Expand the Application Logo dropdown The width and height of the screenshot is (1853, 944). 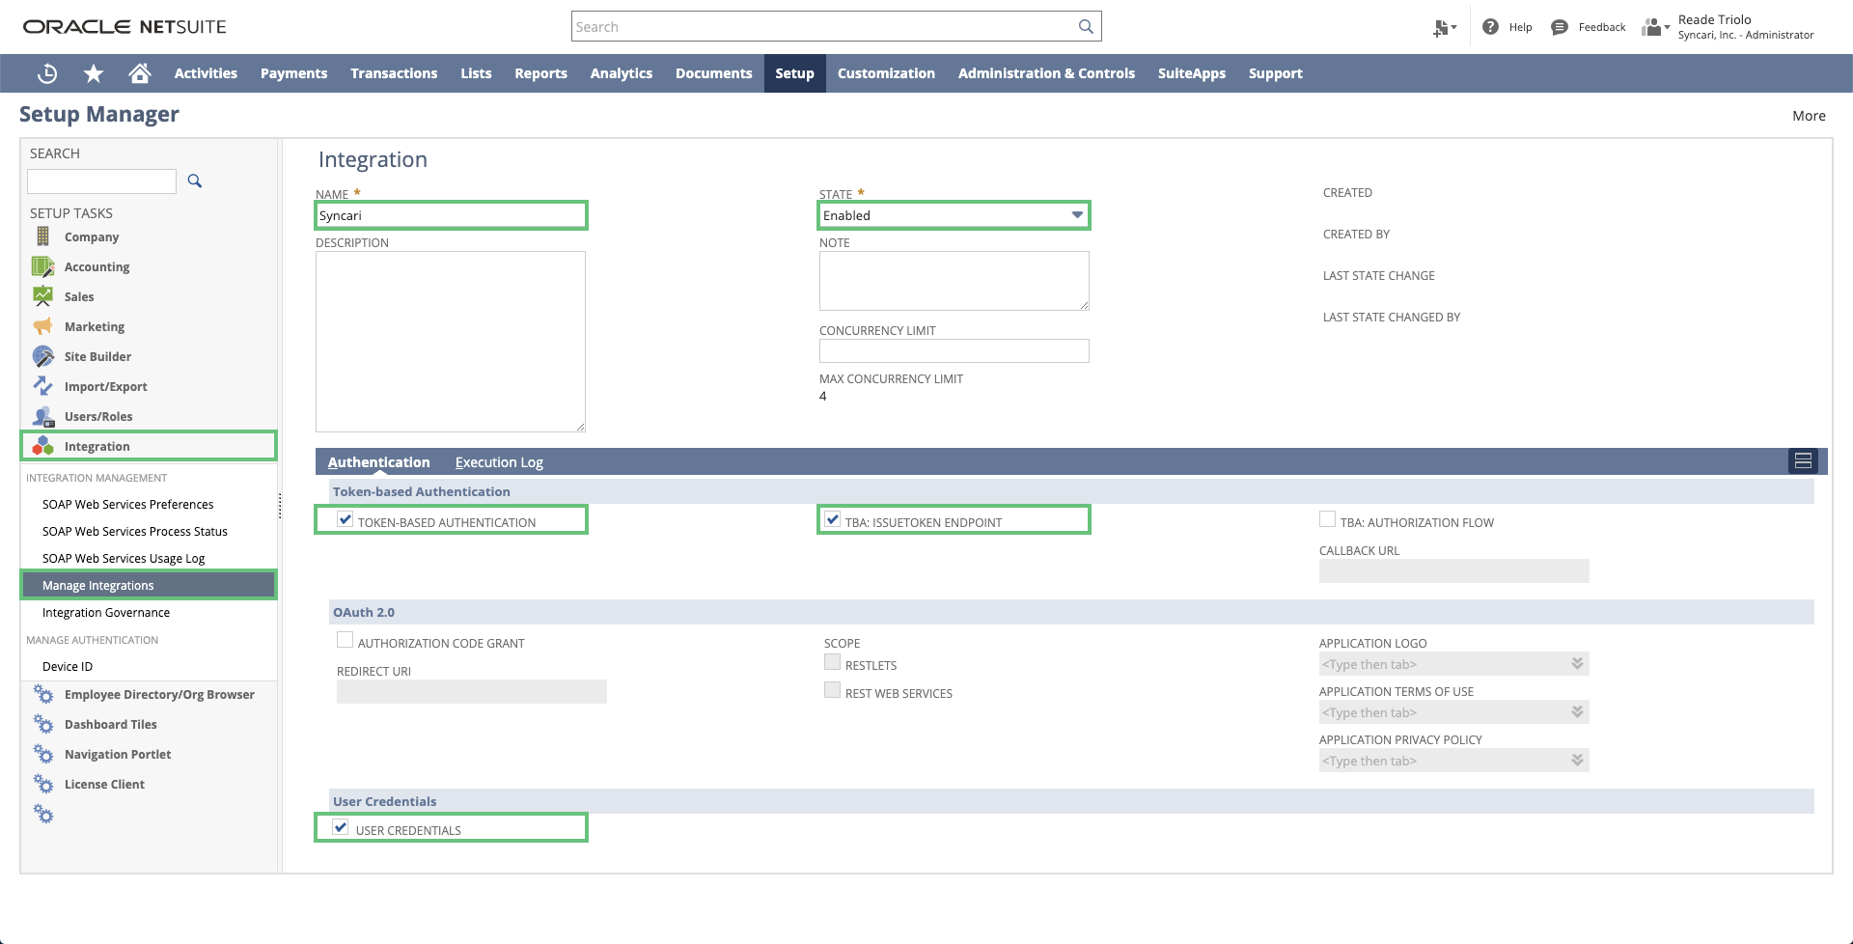1577,664
